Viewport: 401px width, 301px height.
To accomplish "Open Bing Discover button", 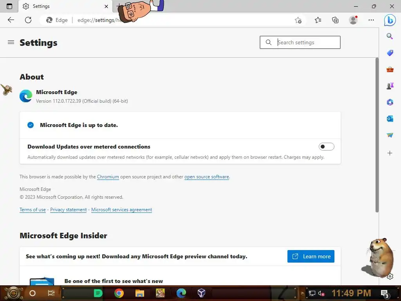I will (x=390, y=20).
